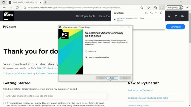Click the browser address bar URL
This screenshot has width=191, height=107.
(75, 7)
